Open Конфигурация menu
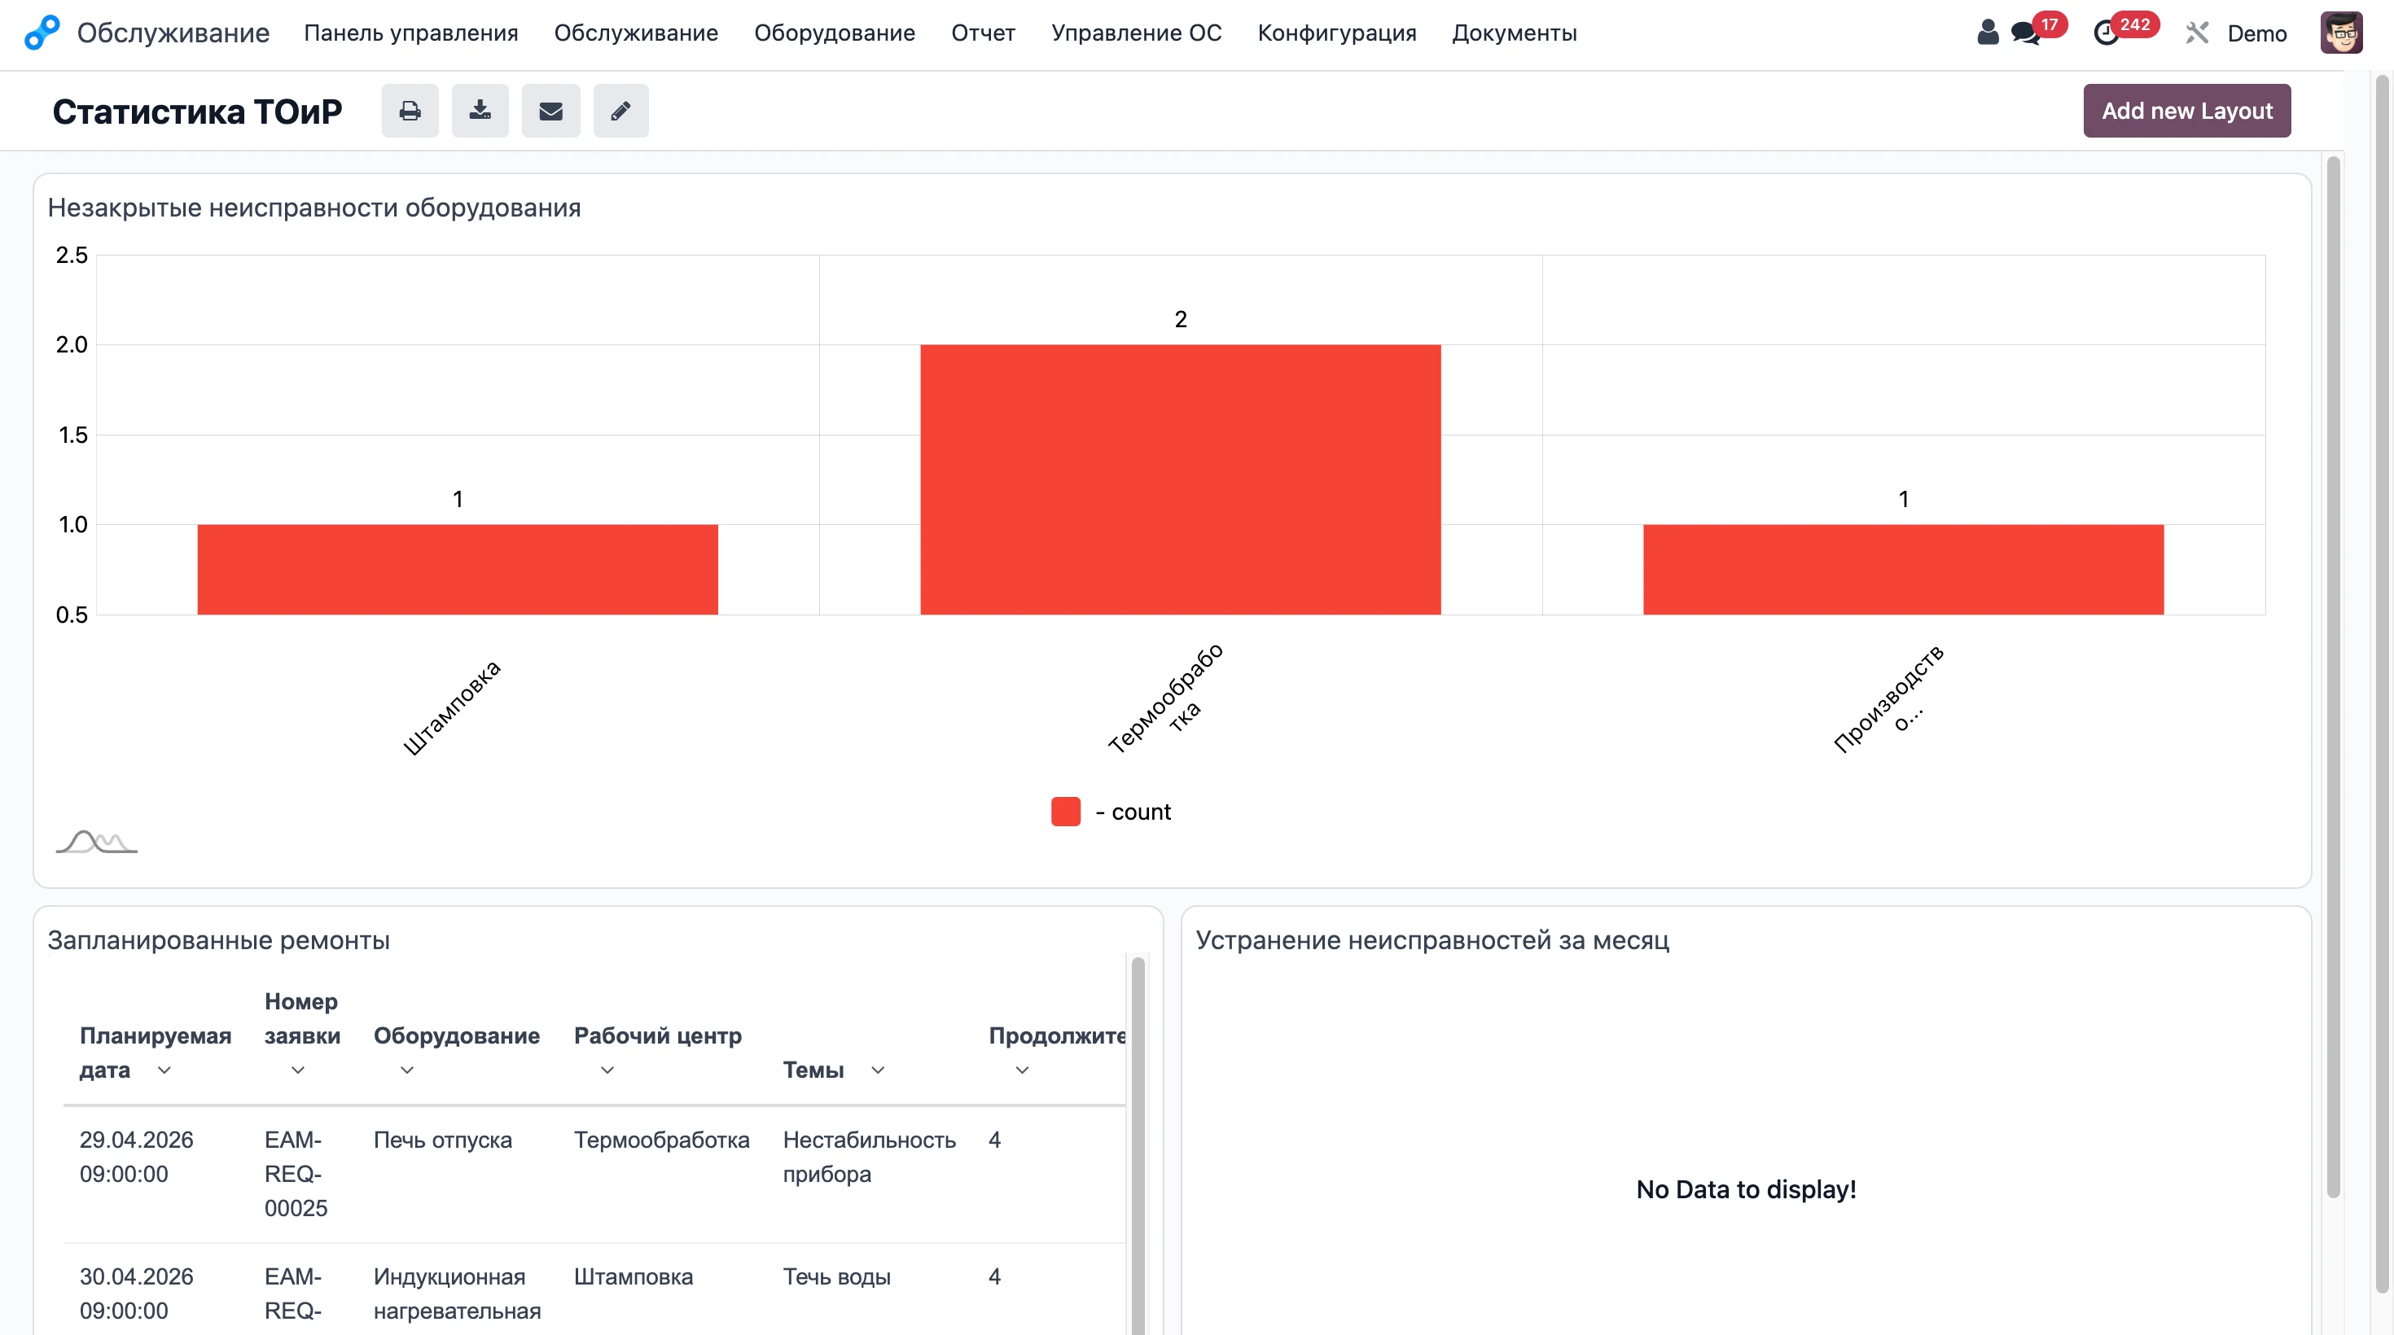Screen dimensions: 2394x1335 point(1336,33)
